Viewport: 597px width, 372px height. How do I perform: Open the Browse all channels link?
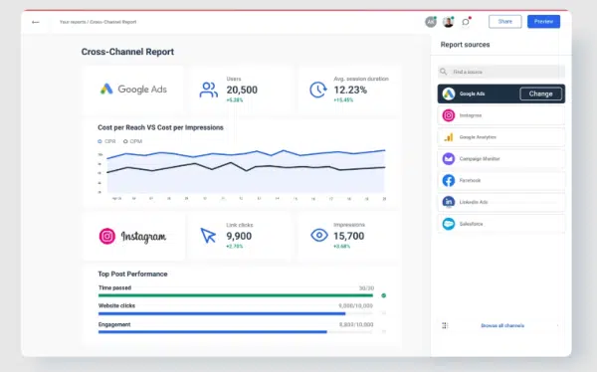[x=502, y=325]
